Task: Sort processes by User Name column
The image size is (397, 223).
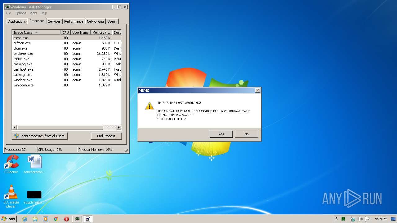Action: [x=80, y=32]
